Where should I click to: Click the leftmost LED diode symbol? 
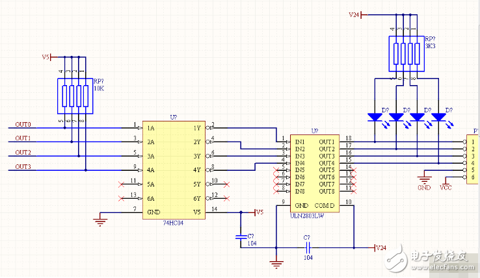click(x=376, y=118)
